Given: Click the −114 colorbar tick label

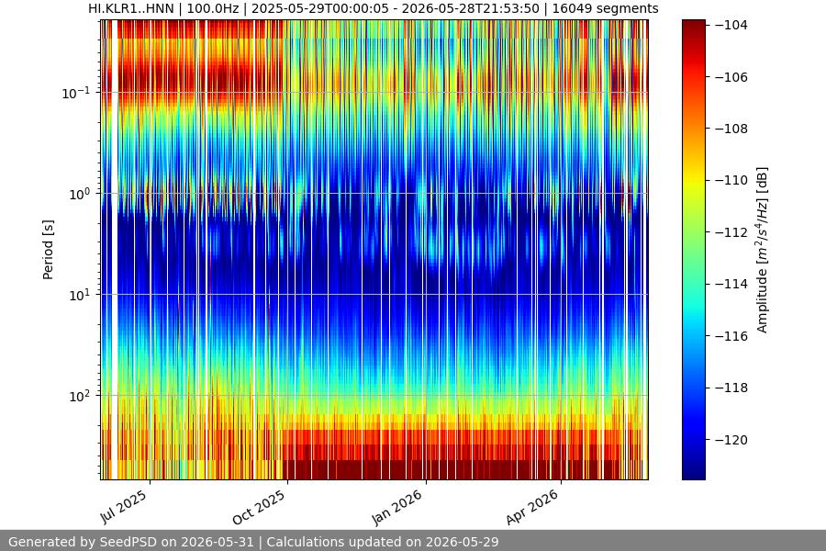Looking at the screenshot, I should (731, 284).
